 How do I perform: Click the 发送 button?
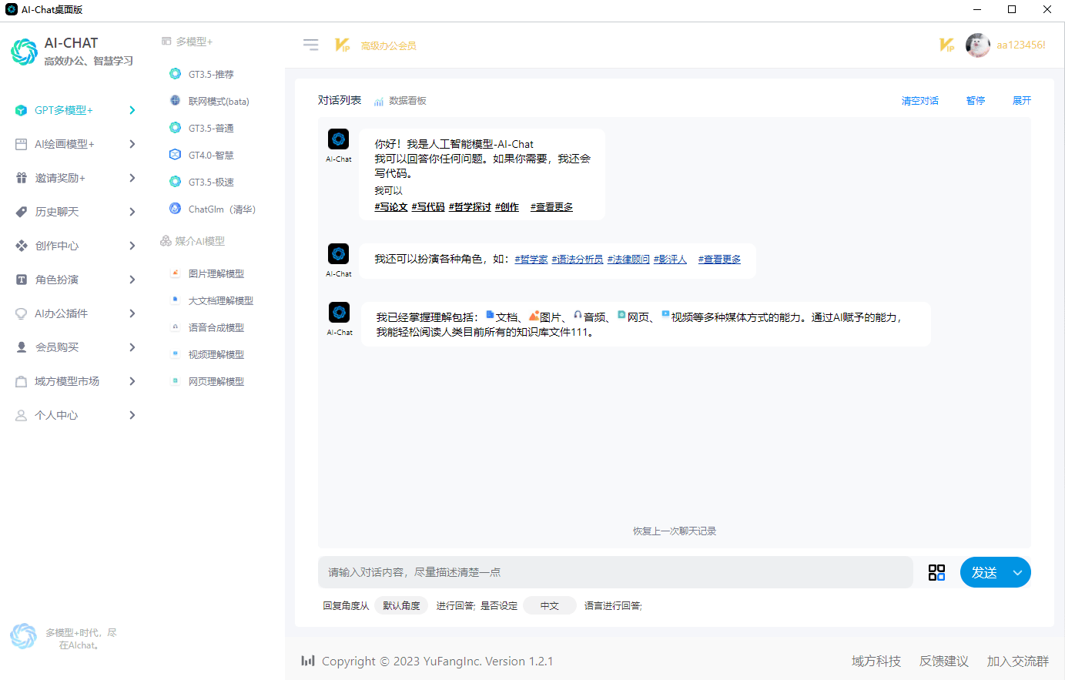984,572
